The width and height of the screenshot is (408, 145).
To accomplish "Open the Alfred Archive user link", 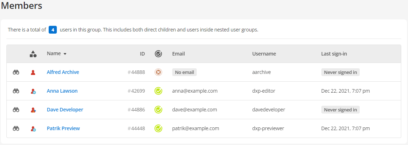I will 63,72.
